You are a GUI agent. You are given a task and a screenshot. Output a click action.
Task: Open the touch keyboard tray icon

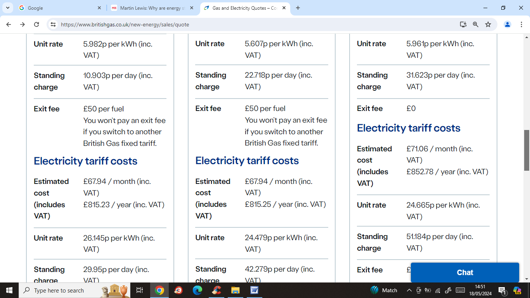click(x=460, y=290)
